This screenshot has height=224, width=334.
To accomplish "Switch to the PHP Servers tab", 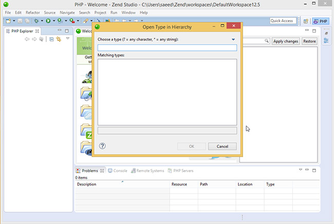I will [181, 171].
